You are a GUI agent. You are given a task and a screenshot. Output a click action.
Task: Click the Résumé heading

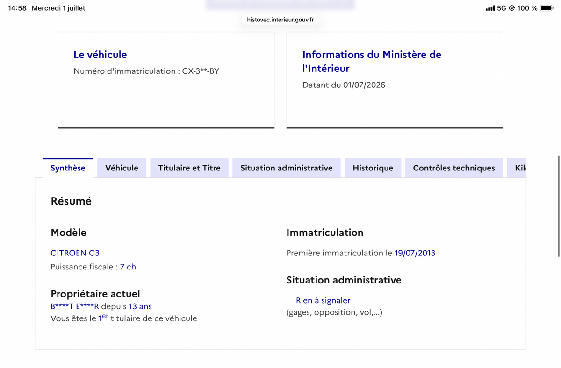point(71,201)
